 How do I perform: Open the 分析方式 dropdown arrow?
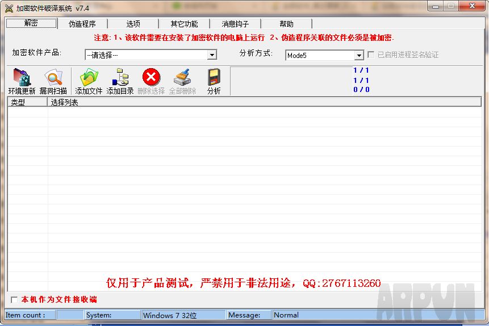coord(359,56)
